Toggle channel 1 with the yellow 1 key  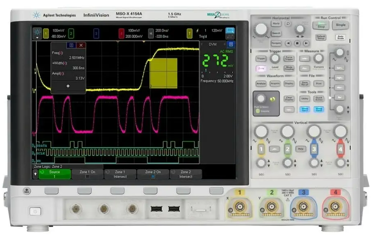[261, 149]
